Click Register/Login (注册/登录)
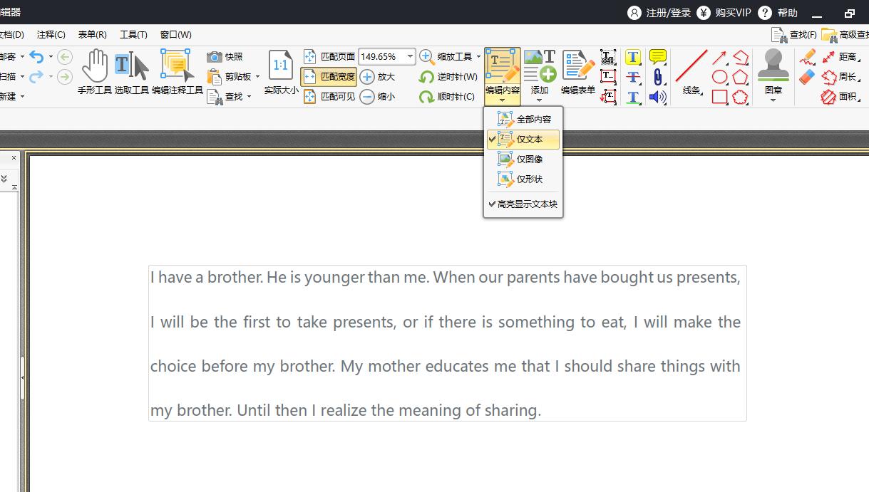This screenshot has height=492, width=869. (x=659, y=13)
